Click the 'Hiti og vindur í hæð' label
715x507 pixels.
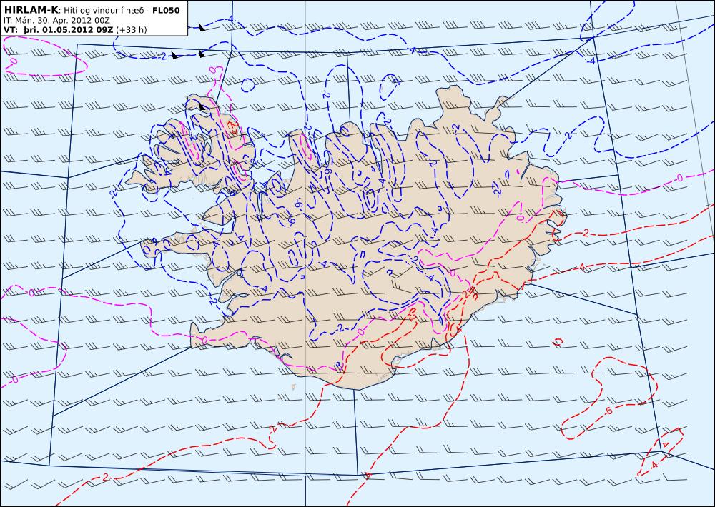(x=103, y=10)
